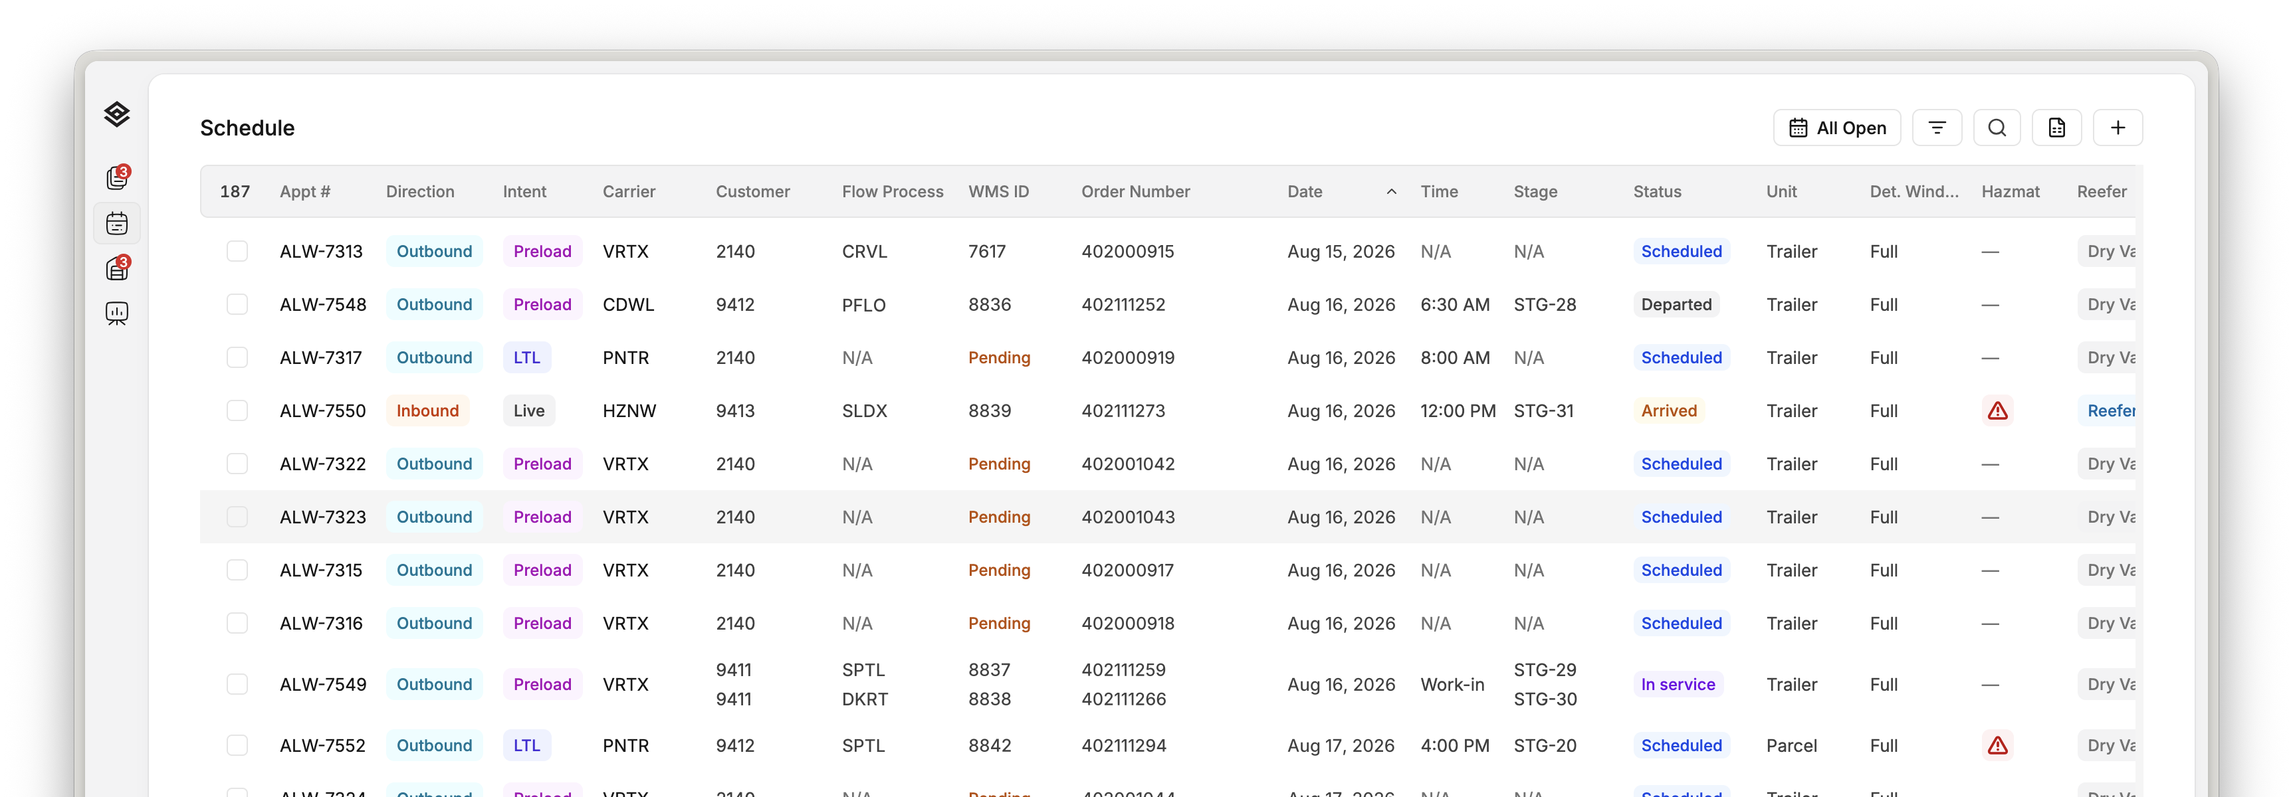
Task: Click the LTL tag on ALW-7552
Action: click(x=527, y=745)
